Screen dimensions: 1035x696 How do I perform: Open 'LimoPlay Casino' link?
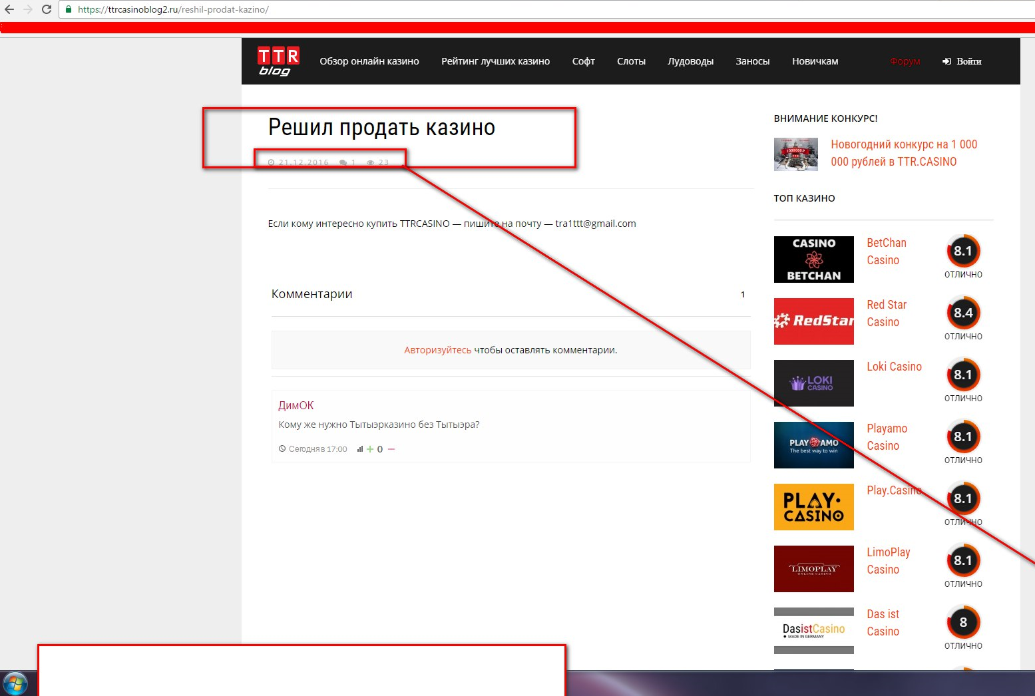(x=888, y=561)
